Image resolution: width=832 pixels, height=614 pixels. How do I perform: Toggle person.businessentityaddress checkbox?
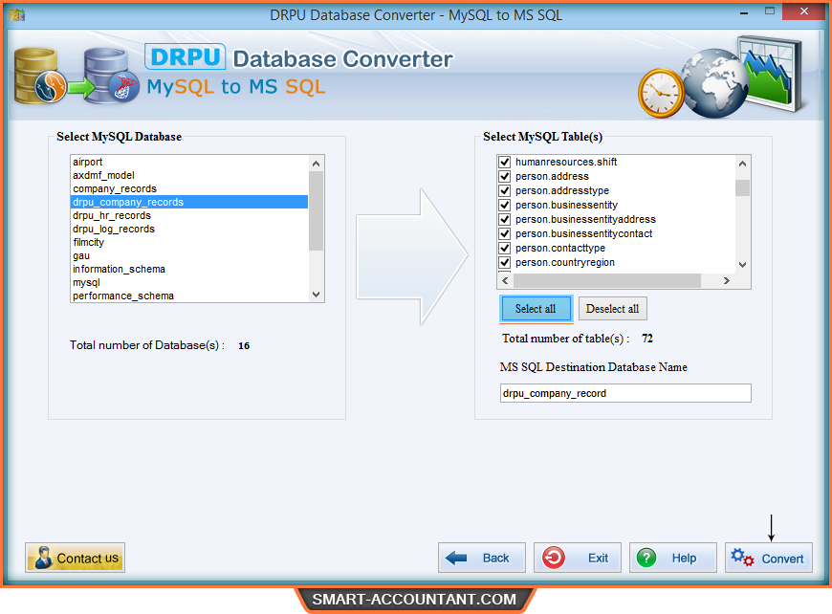click(505, 219)
